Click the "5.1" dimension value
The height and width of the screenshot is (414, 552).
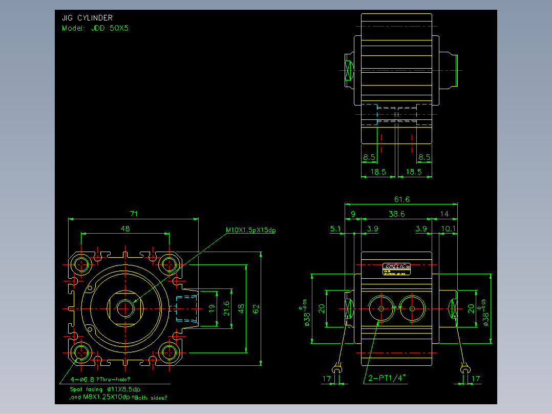coord(335,229)
